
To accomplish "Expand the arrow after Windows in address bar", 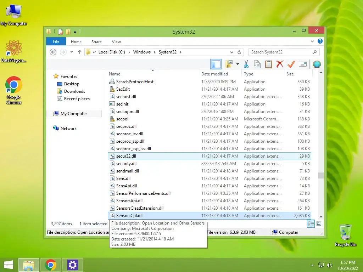I will point(155,52).
